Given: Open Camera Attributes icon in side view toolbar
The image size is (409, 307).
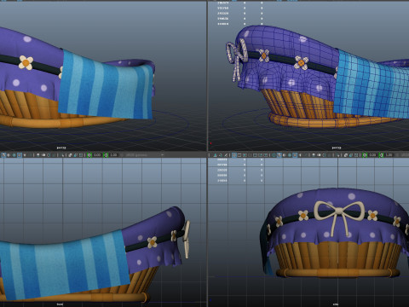Looking at the screenshot, I should click(x=226, y=155).
